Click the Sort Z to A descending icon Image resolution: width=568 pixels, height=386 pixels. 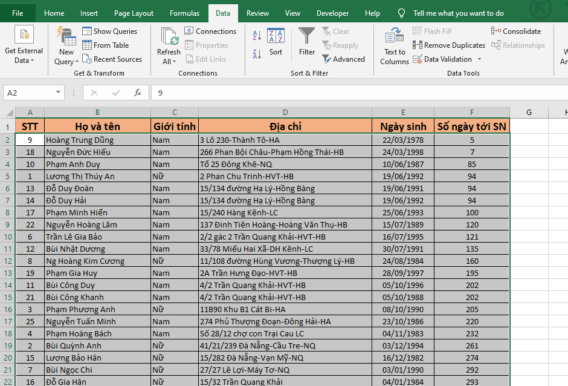(x=256, y=54)
